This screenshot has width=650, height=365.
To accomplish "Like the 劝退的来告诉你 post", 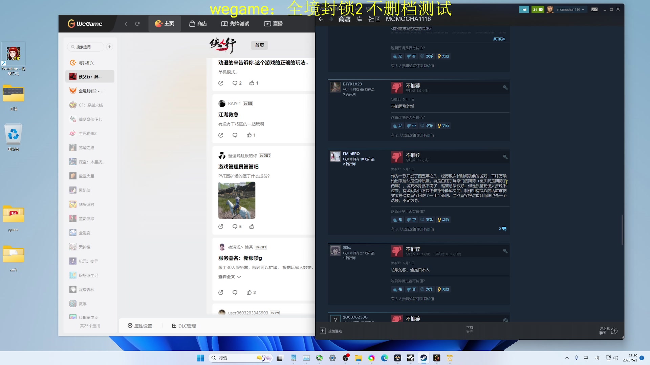I will (254, 83).
